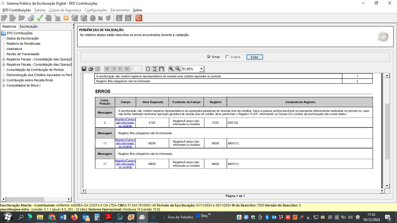This screenshot has height=223, width=397.
Task: Go to the previous report page
Action: click(114, 69)
